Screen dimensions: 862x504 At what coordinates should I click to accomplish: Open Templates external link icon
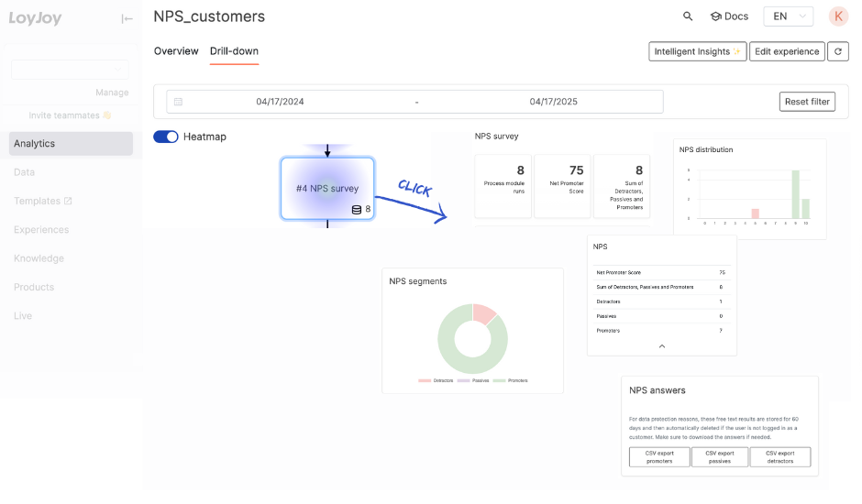[x=68, y=202]
